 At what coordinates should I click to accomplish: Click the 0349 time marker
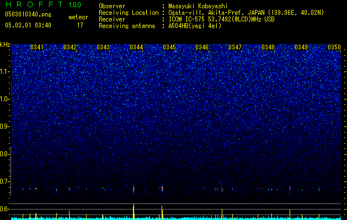point(301,47)
